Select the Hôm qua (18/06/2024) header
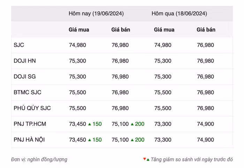The image size is (244, 168). 179,14
